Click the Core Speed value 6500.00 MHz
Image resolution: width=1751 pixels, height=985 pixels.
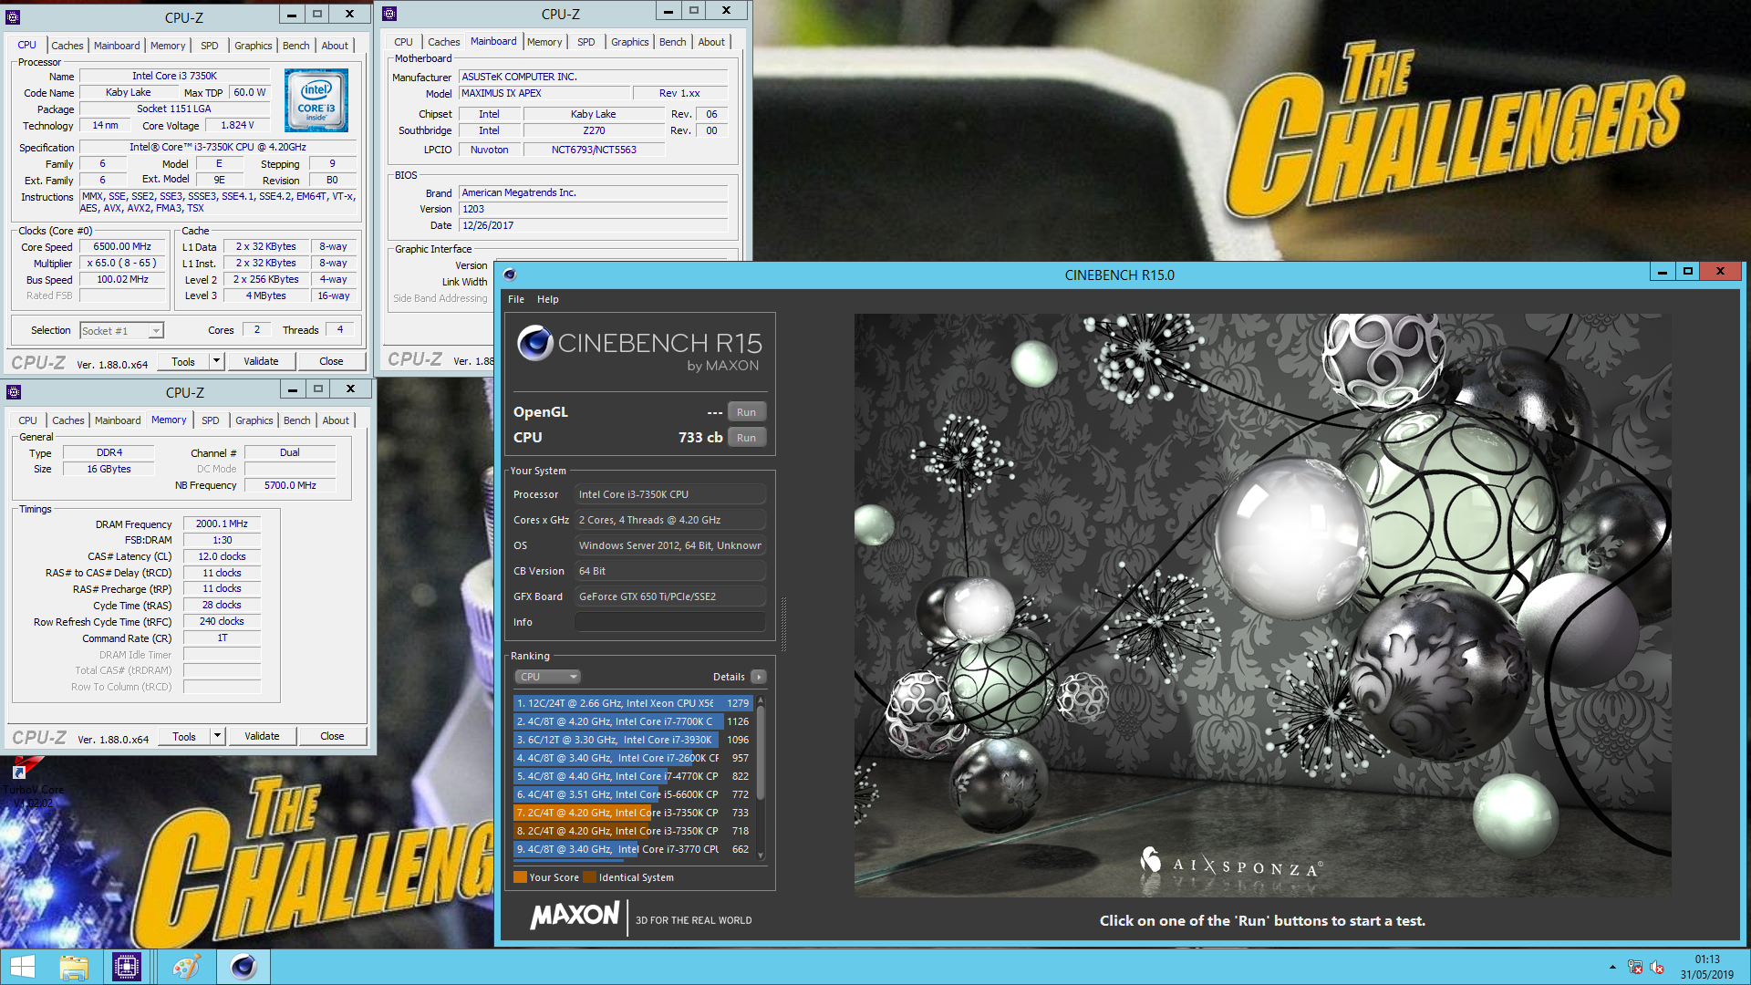point(122,246)
